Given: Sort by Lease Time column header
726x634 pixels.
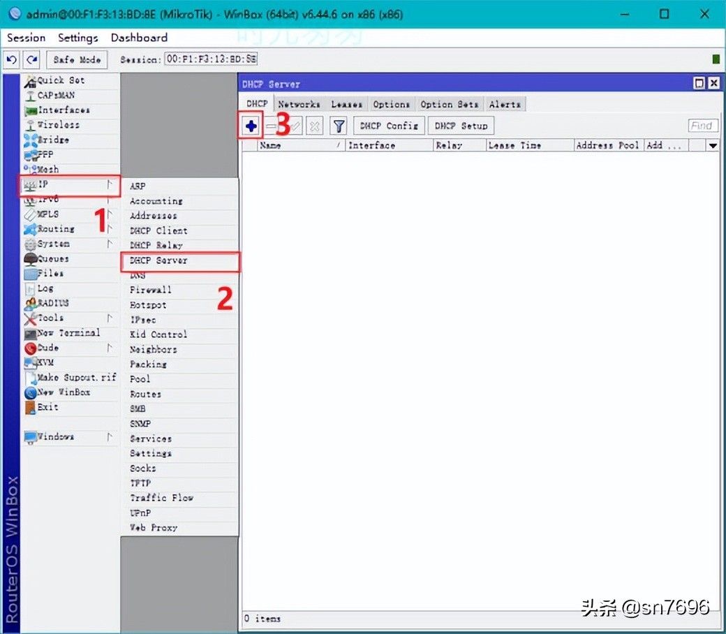Looking at the screenshot, I should [530, 145].
